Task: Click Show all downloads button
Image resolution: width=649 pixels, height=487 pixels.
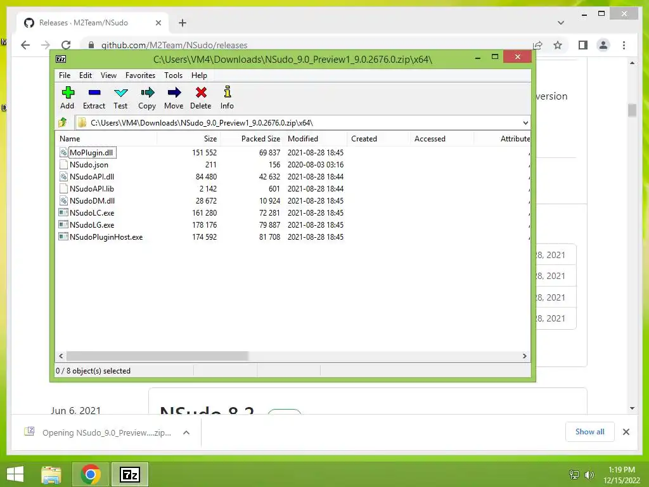Action: [590, 432]
